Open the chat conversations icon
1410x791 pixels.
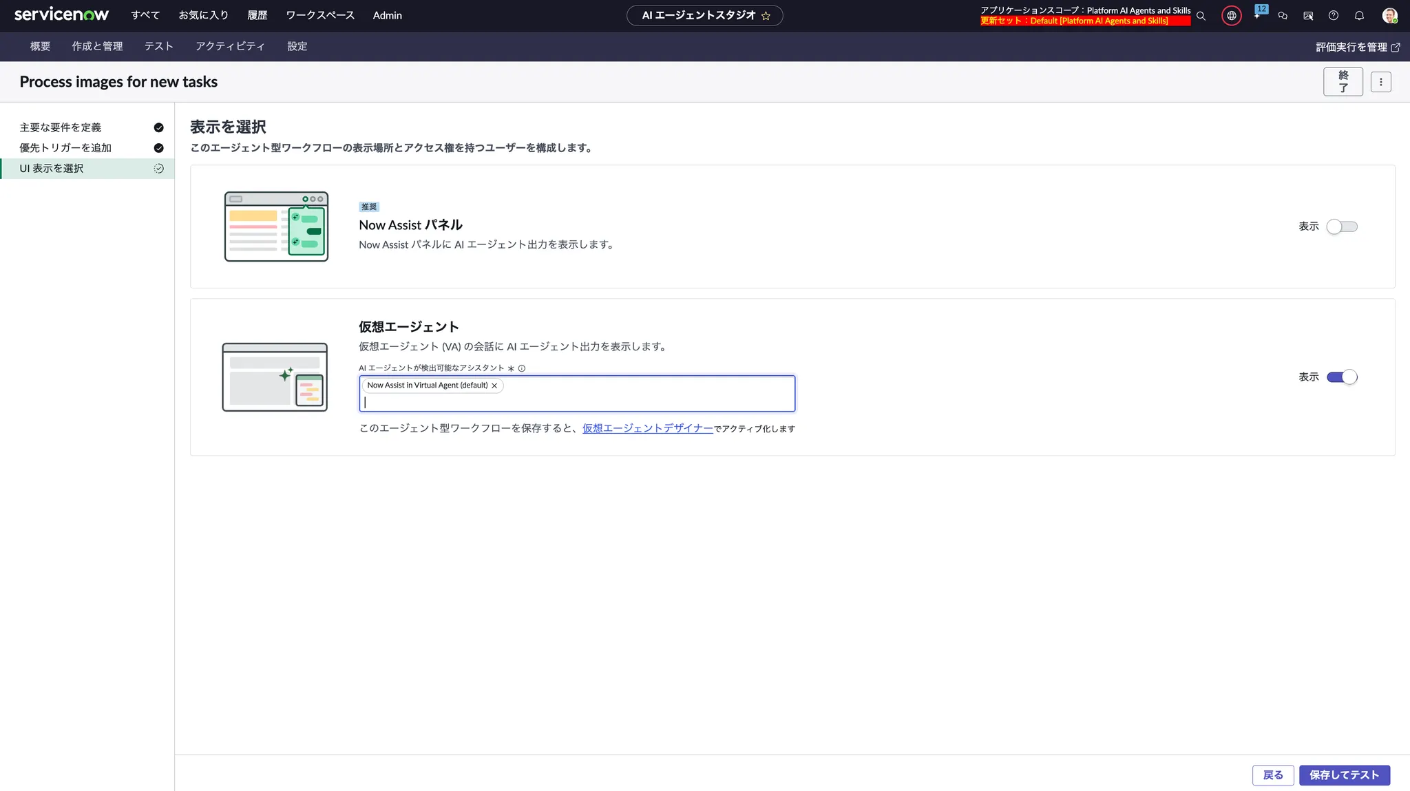(1283, 16)
